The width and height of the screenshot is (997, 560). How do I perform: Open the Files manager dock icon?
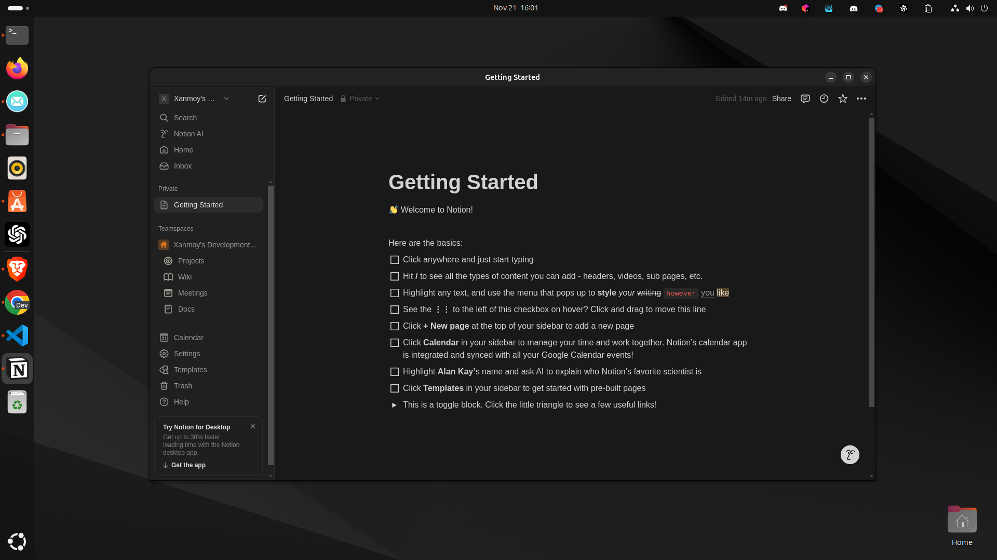(17, 135)
